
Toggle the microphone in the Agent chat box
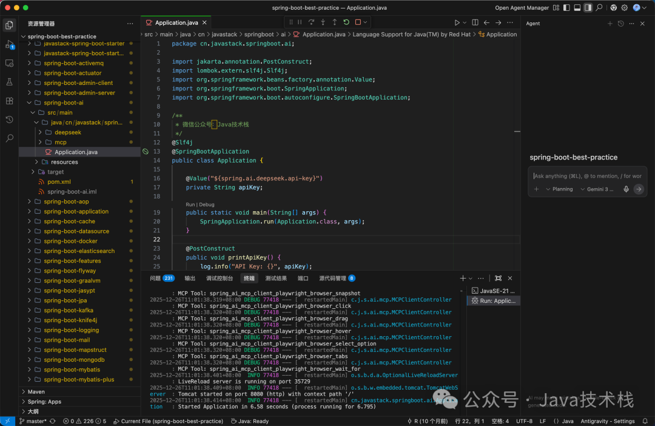(626, 189)
